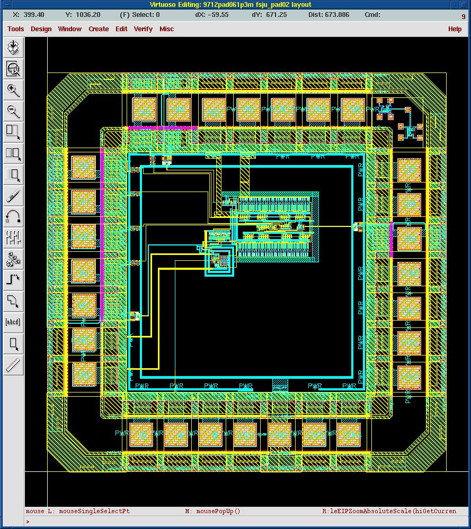Select the Zoom Out magnifier tool
Screen dimensions: 471x529
13,111
